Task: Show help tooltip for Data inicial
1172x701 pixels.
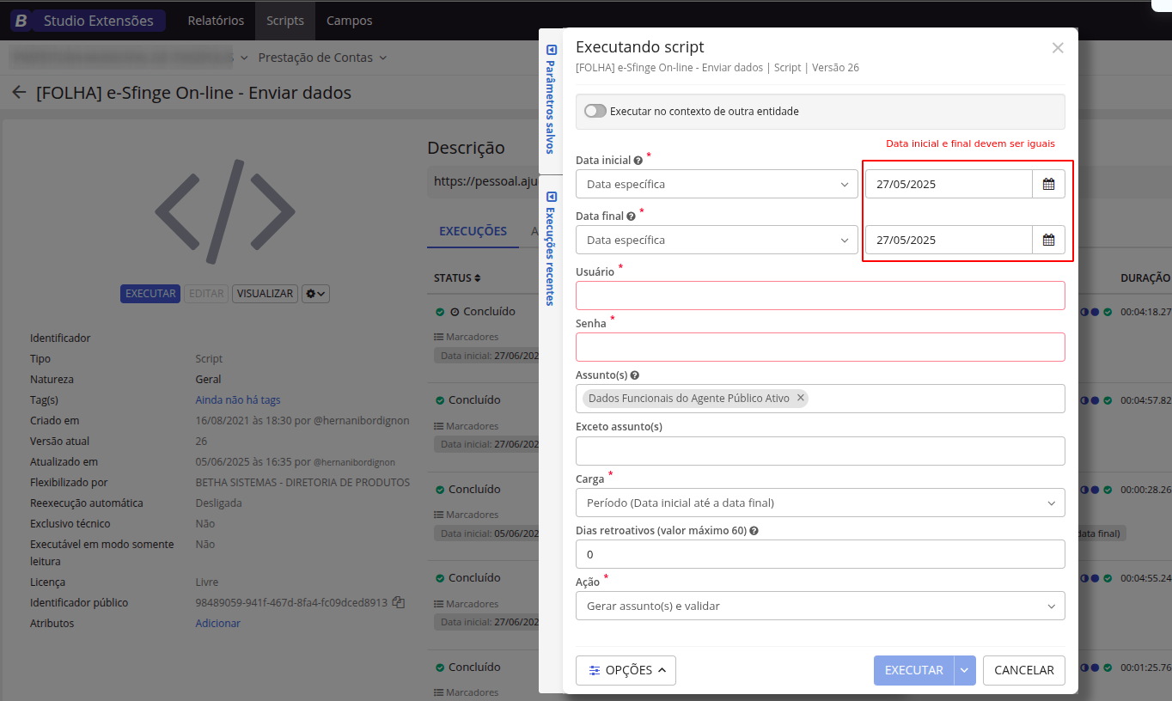Action: (638, 161)
